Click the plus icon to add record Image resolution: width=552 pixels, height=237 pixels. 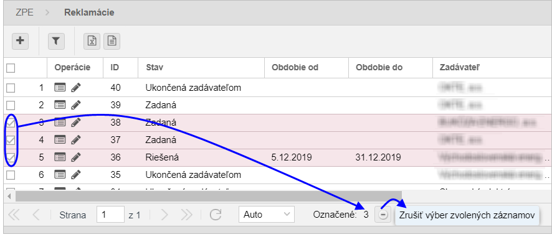[21, 41]
